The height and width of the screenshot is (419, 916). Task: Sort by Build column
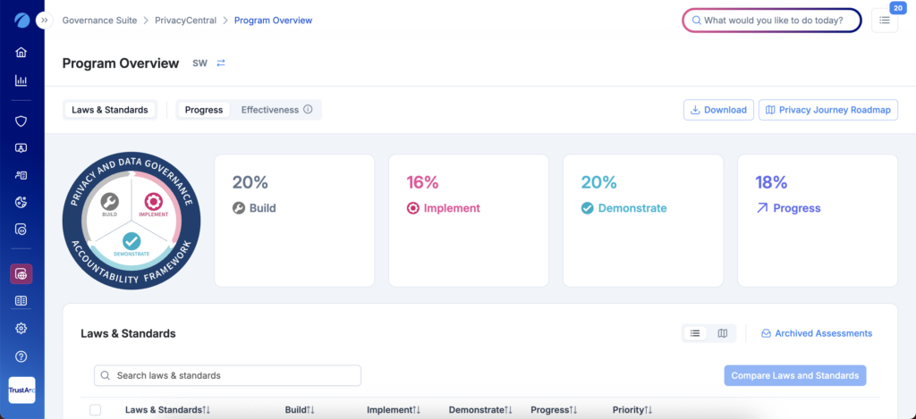[x=300, y=410]
